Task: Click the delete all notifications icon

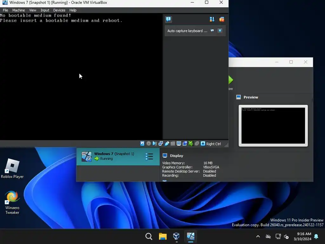Action: coord(222,19)
